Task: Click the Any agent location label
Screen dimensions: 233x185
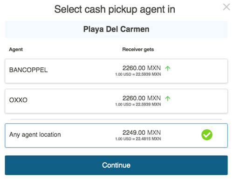Action: tap(35, 135)
